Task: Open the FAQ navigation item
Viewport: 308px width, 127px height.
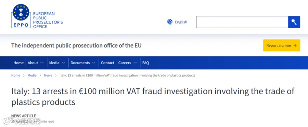Action: click(x=145, y=63)
